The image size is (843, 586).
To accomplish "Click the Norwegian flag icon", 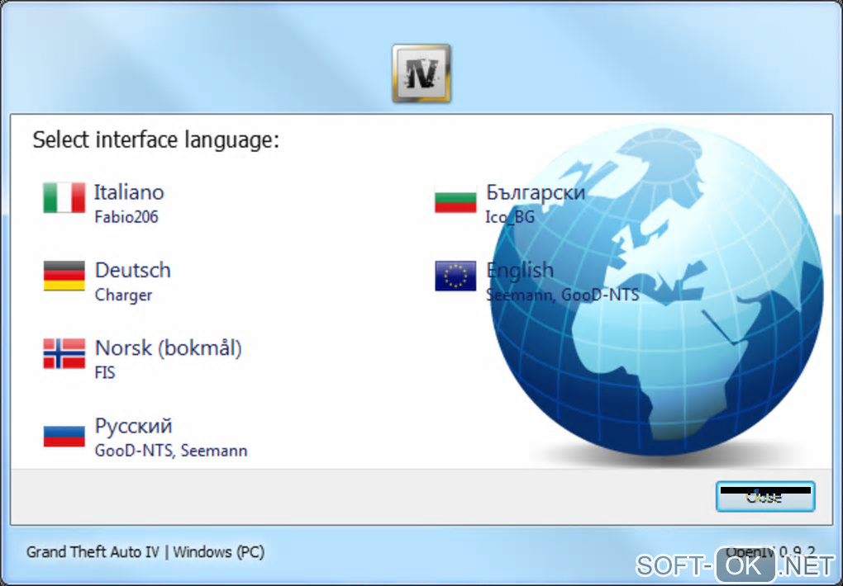I will 64,353.
